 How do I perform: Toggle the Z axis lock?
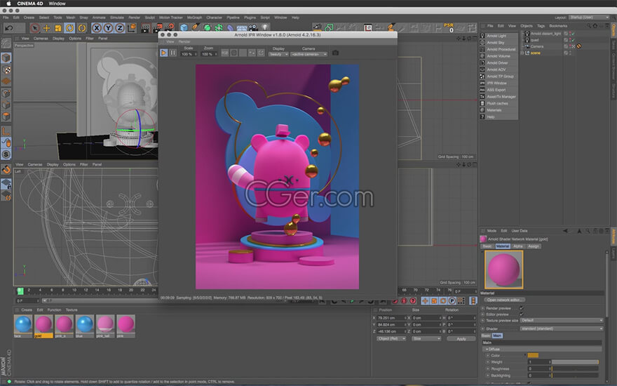pos(120,28)
